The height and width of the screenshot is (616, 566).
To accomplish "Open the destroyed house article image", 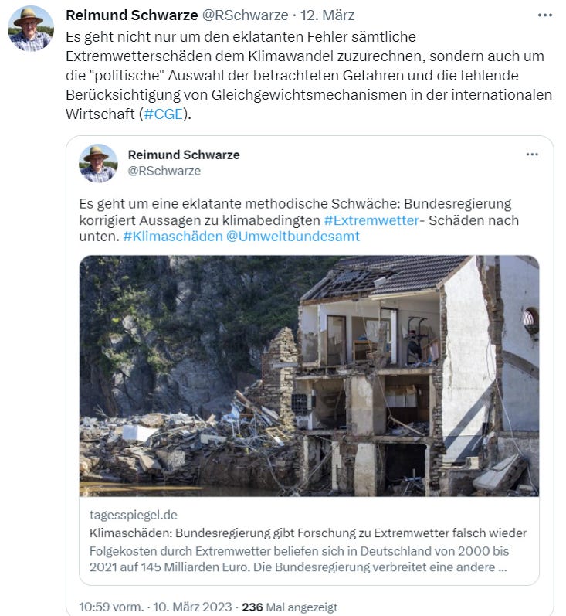I will [309, 376].
